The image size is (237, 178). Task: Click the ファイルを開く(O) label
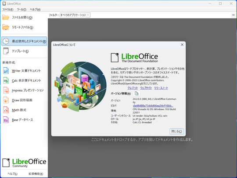22,17
